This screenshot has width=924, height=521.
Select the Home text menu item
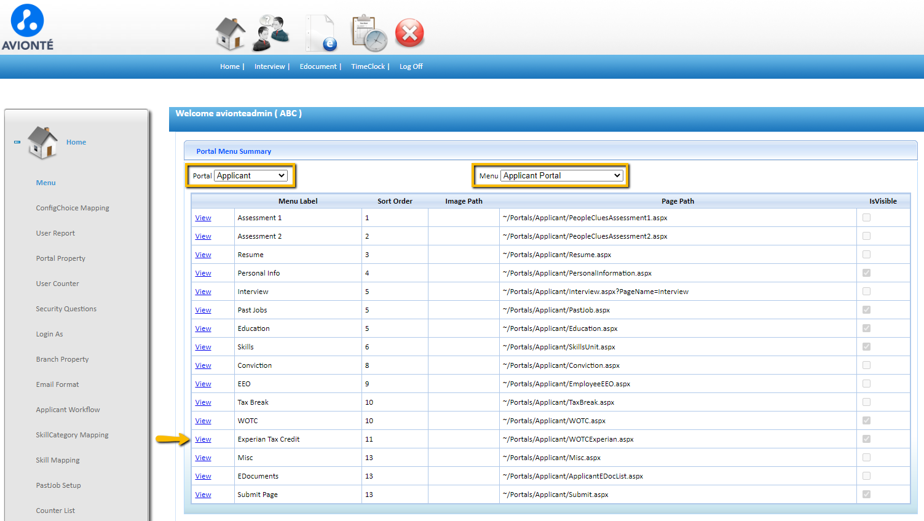pos(230,66)
